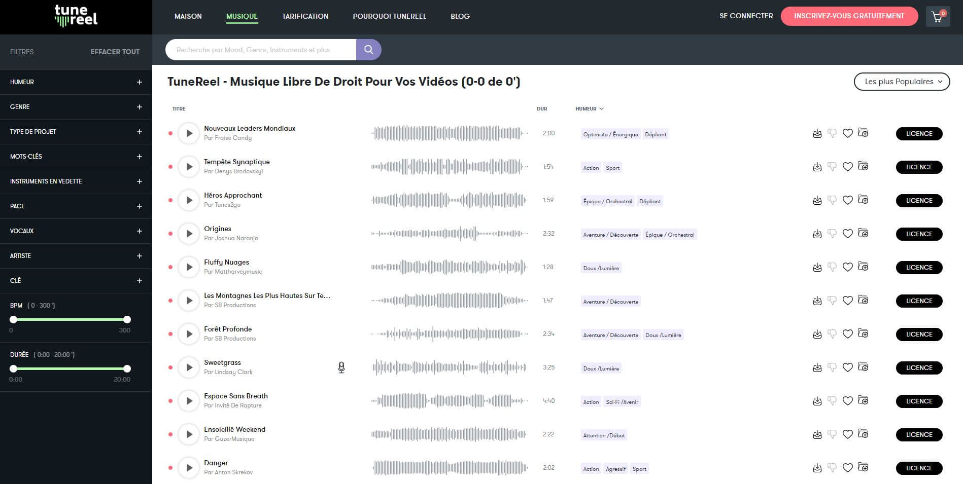Play the track Origines
This screenshot has width=963, height=484.
189,234
